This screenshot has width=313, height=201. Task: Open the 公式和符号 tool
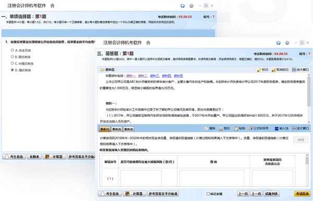point(259,128)
